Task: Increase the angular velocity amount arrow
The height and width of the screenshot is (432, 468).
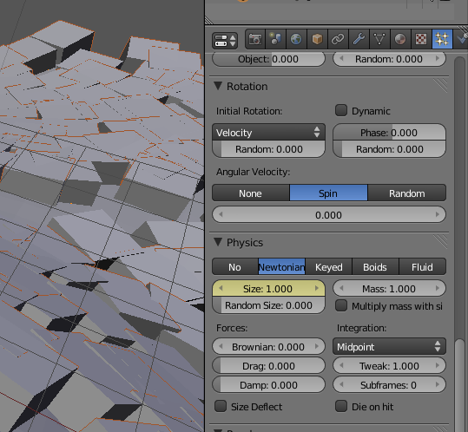Action: click(438, 214)
